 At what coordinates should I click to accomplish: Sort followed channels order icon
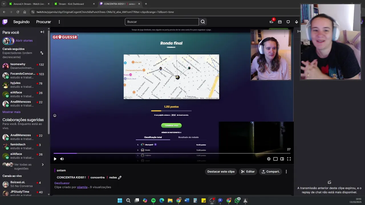[42, 53]
